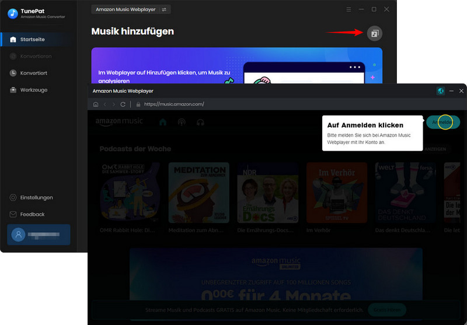This screenshot has height=325, width=467.
Task: Click the globe icon in webplayer title bar
Action: click(441, 91)
